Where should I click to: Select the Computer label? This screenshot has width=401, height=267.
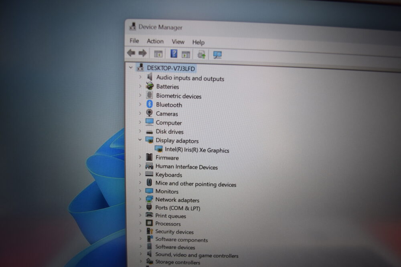pos(169,123)
